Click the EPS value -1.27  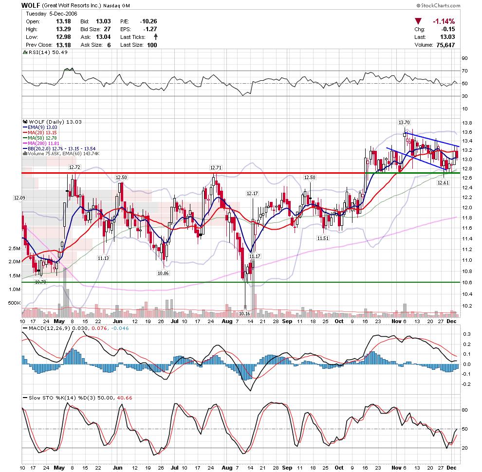coord(150,29)
